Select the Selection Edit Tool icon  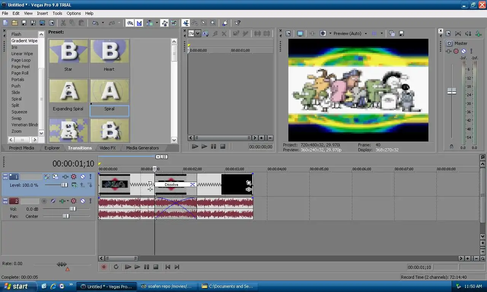click(204, 23)
